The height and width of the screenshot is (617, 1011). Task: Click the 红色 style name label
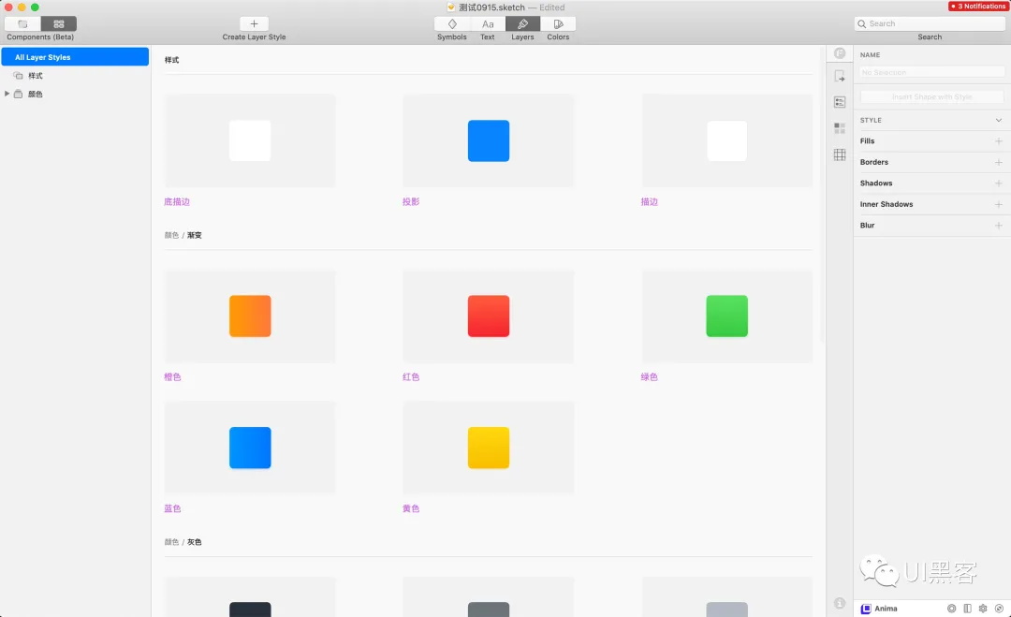tap(411, 377)
